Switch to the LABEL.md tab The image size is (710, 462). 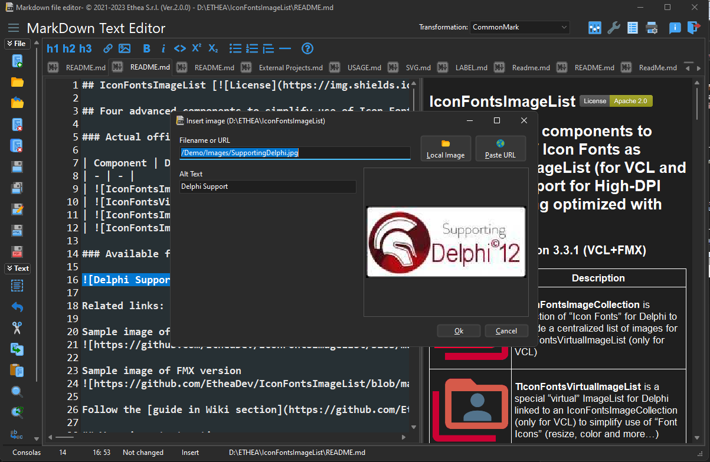pyautogui.click(x=464, y=67)
